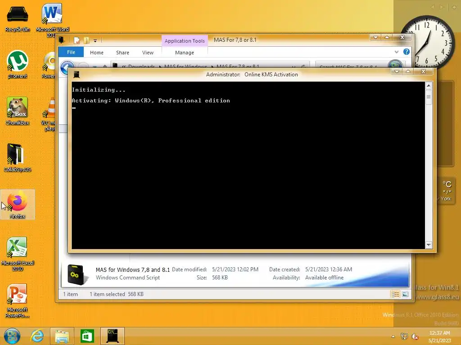Open the ChomikBox desktop shortcut

point(18,111)
